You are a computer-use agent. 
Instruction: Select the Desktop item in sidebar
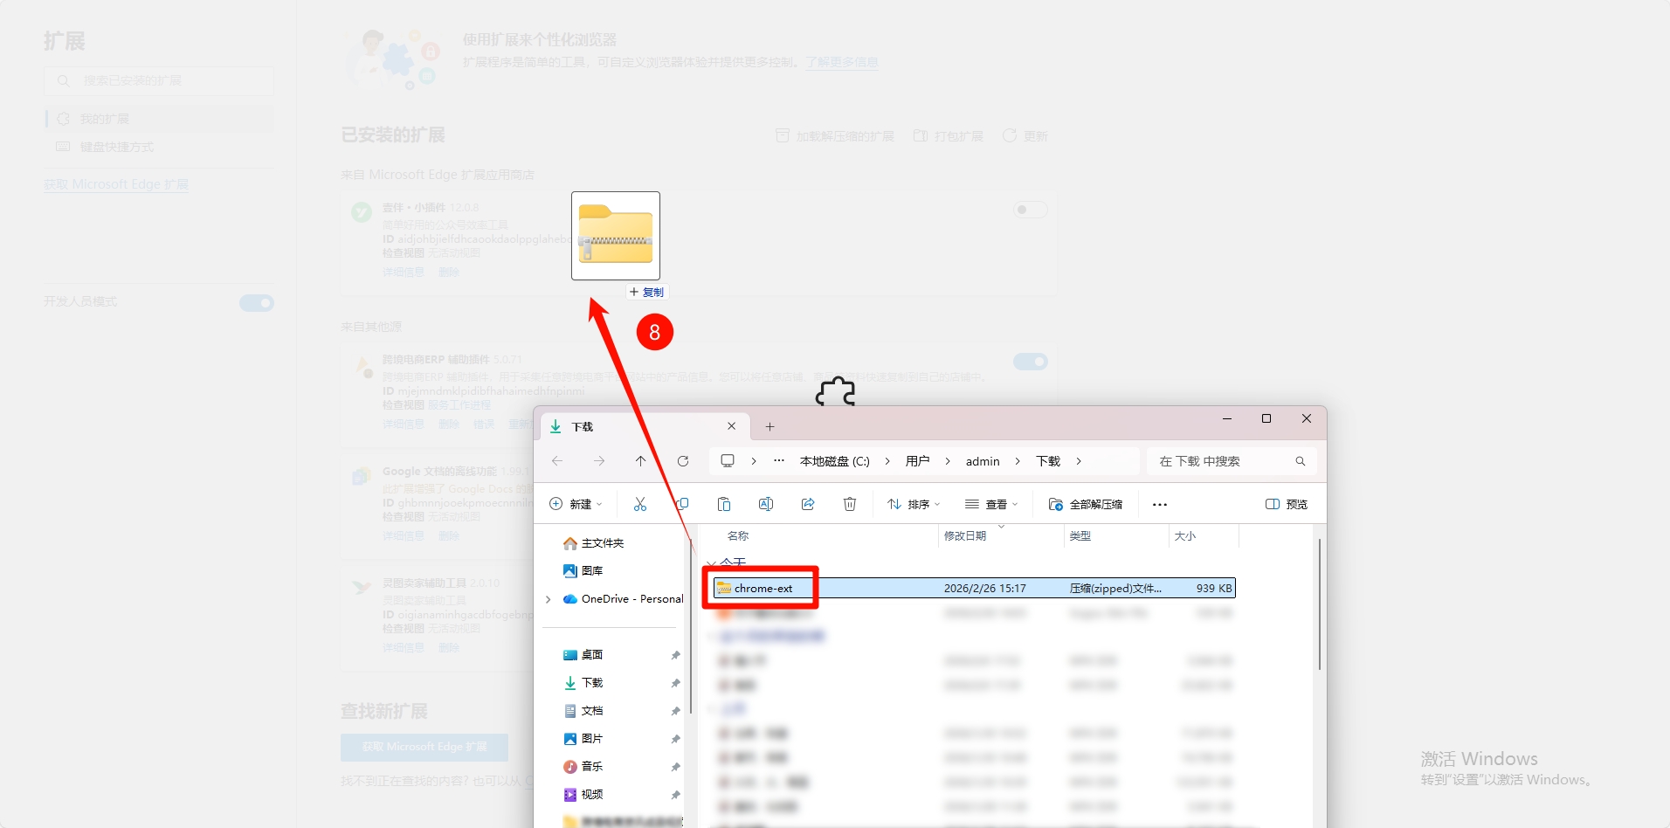click(x=592, y=655)
